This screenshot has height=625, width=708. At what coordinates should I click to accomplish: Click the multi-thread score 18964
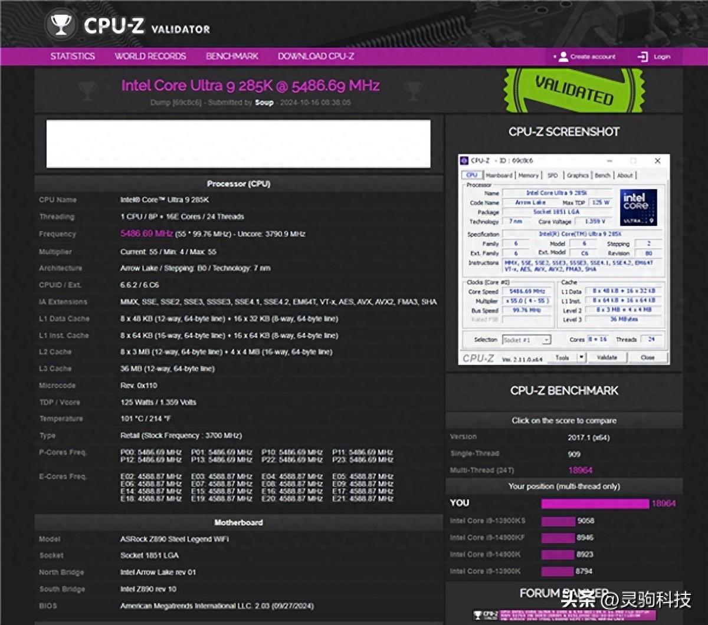click(x=580, y=470)
